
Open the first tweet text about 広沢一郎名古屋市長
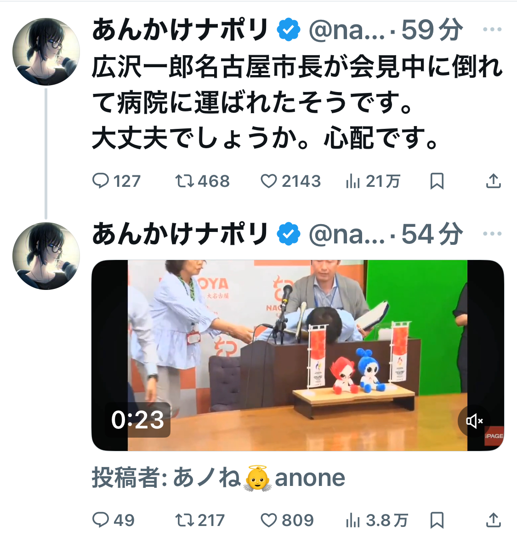(297, 102)
